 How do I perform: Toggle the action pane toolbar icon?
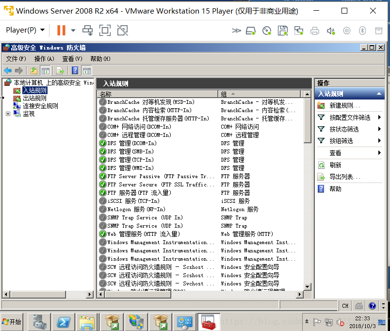(x=87, y=71)
